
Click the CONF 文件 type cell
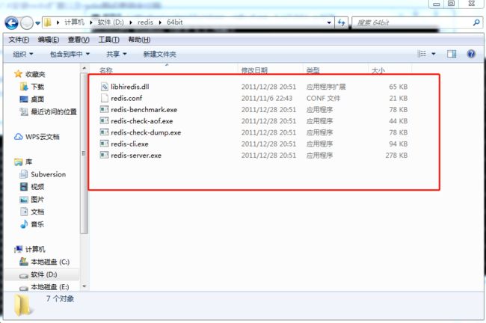click(323, 98)
